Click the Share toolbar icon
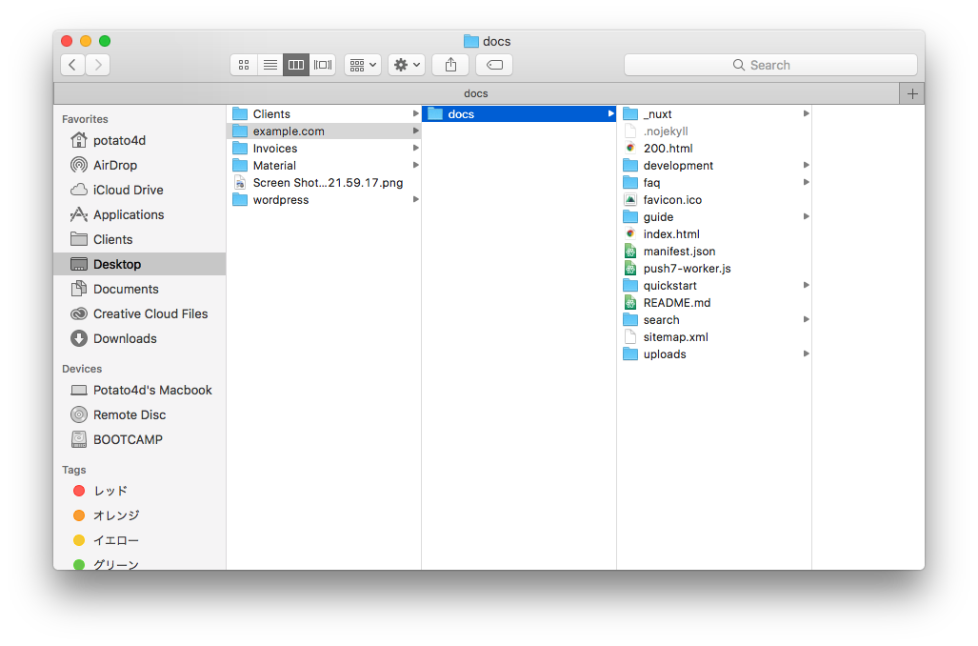The image size is (978, 646). [451, 65]
